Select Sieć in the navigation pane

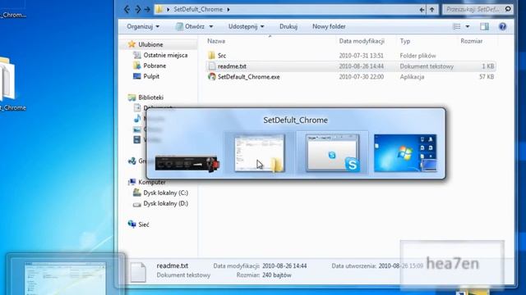point(144,225)
